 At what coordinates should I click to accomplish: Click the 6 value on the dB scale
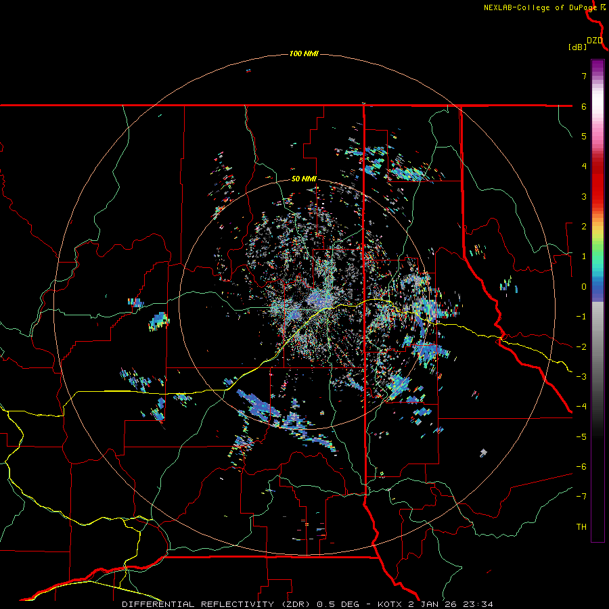[584, 106]
